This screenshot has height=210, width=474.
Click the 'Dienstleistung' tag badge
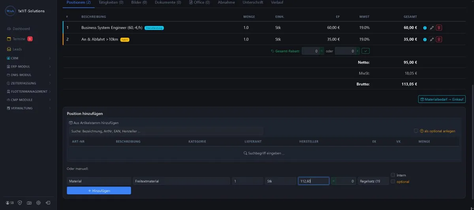click(x=154, y=28)
